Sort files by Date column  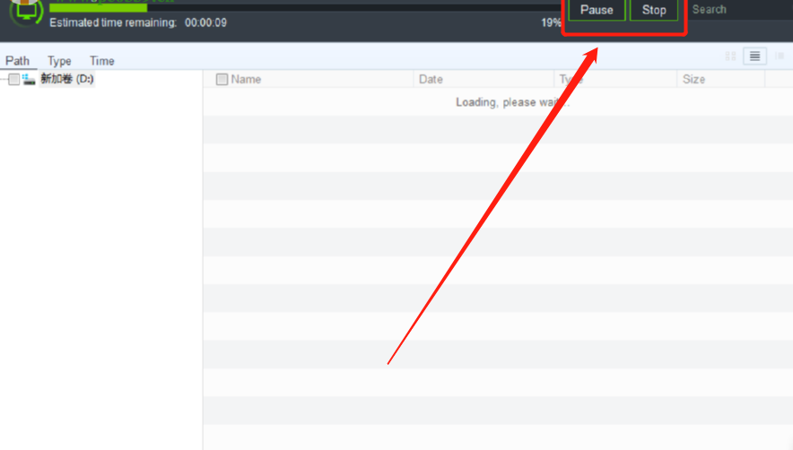(431, 79)
